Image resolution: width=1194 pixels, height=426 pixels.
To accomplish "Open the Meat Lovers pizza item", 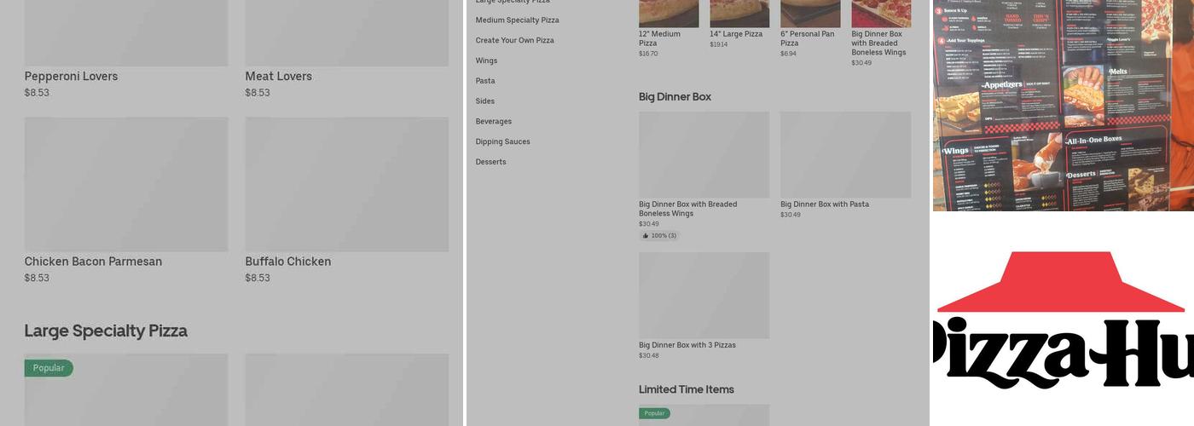I will [279, 77].
